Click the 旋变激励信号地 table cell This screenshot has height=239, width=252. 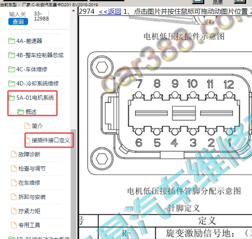pos(204,233)
